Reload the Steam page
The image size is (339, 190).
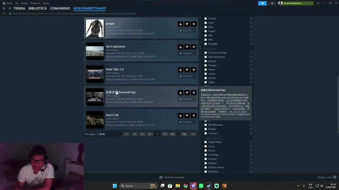pyautogui.click(x=4, y=13)
